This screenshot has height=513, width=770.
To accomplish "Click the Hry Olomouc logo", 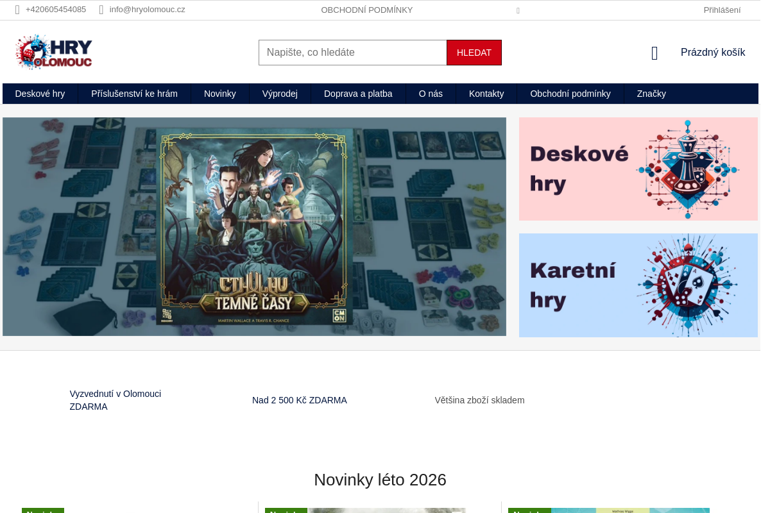I will [54, 52].
